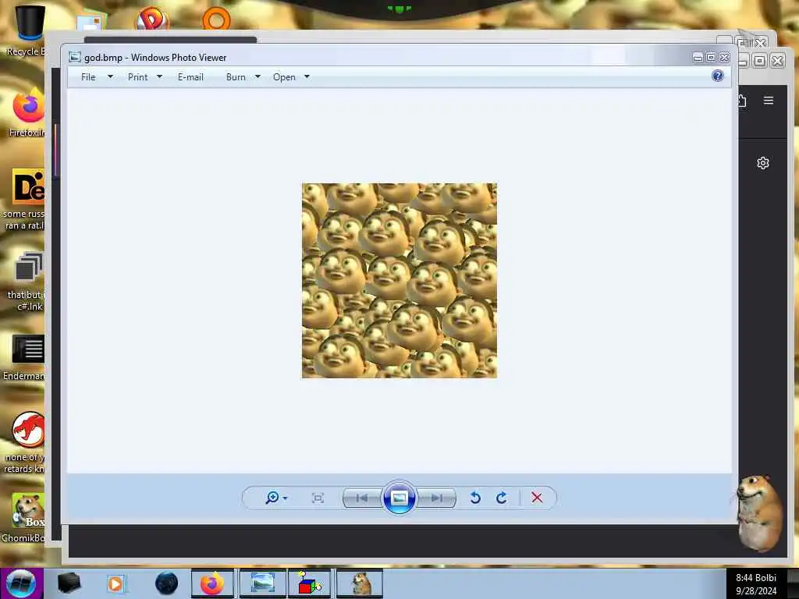Expand the Open dropdown arrow
The height and width of the screenshot is (599, 799).
[x=307, y=77]
